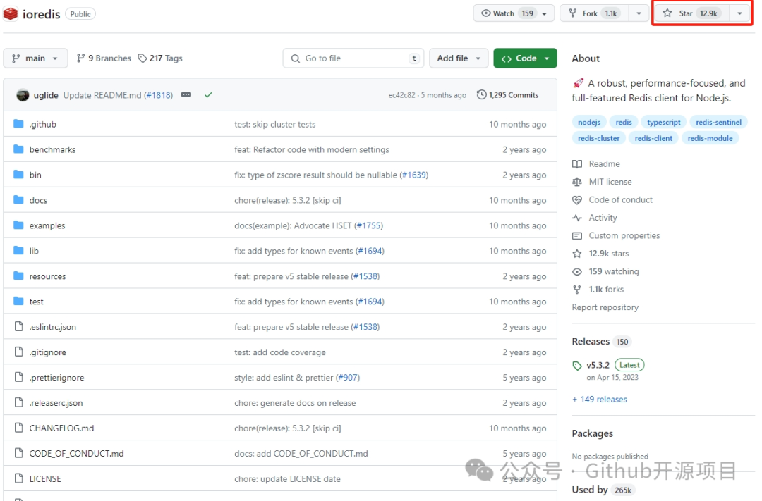Screen dimensions: 762x501
Task: Open the Add file dropdown
Action: pos(459,58)
